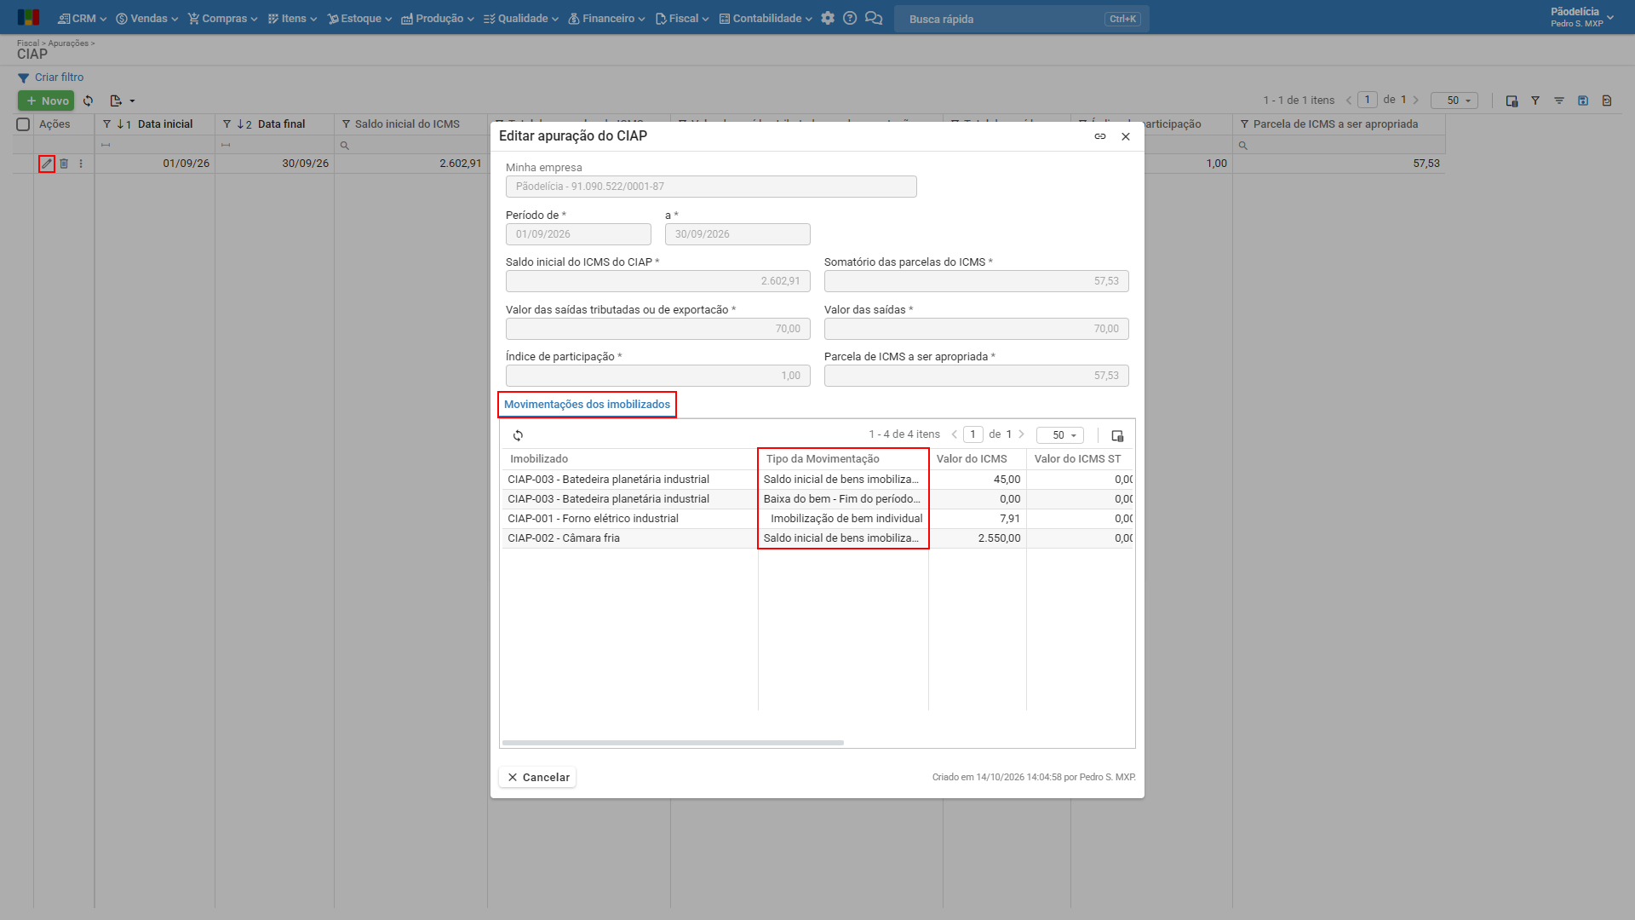Image resolution: width=1635 pixels, height=920 pixels.
Task: Click the save layout disk icon
Action: tap(1583, 101)
